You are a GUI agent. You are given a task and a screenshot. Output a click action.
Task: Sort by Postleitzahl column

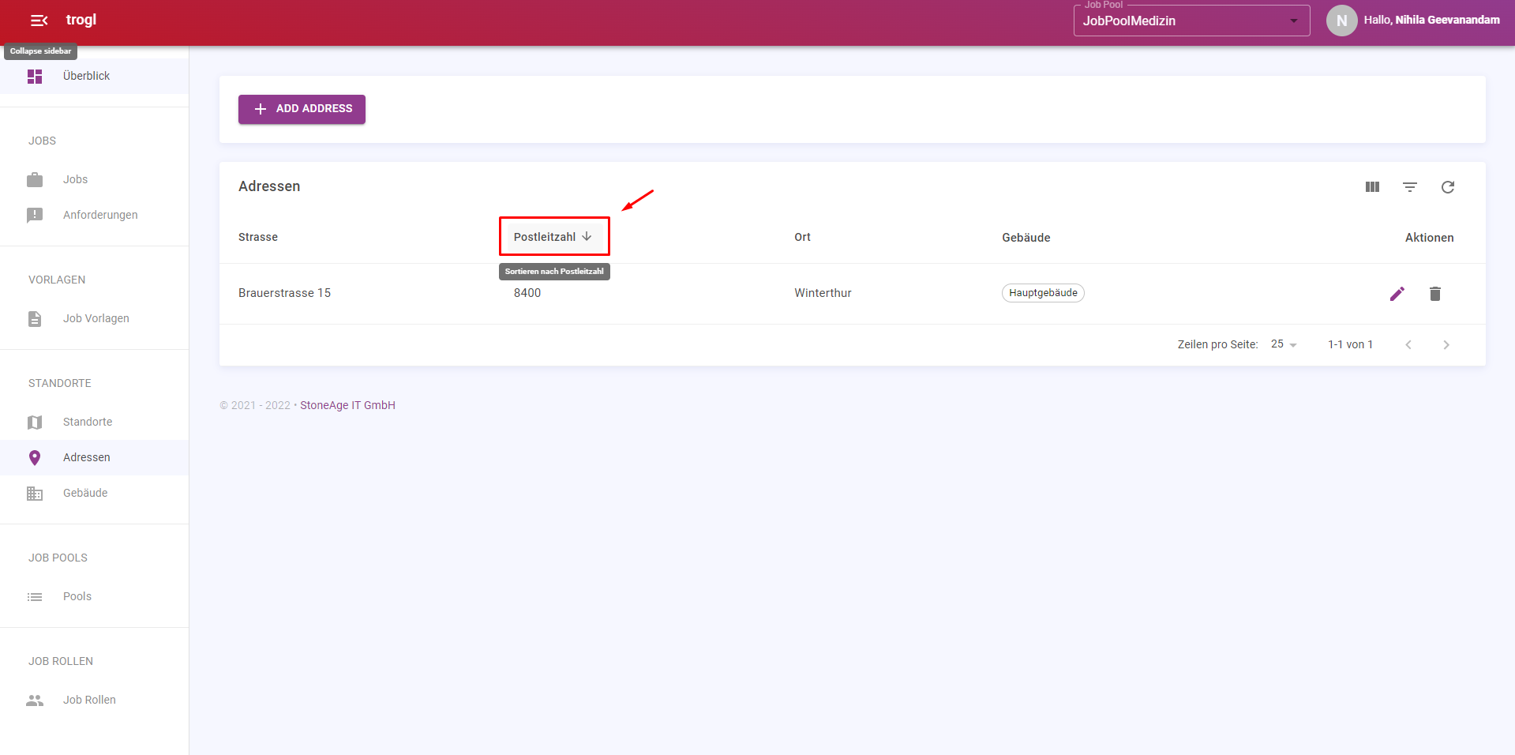coord(553,237)
